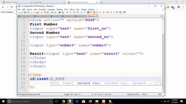Click the Save All toolbar icon

pos(28,12)
